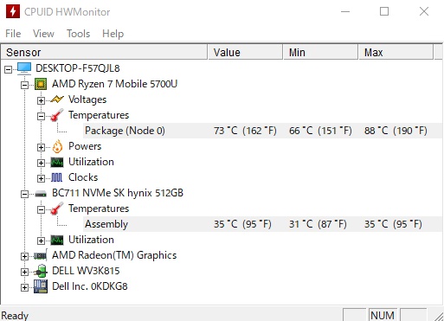Click the DESKTOP-F57QJL8 computer monitor icon
The height and width of the screenshot is (321, 444).
tap(24, 68)
